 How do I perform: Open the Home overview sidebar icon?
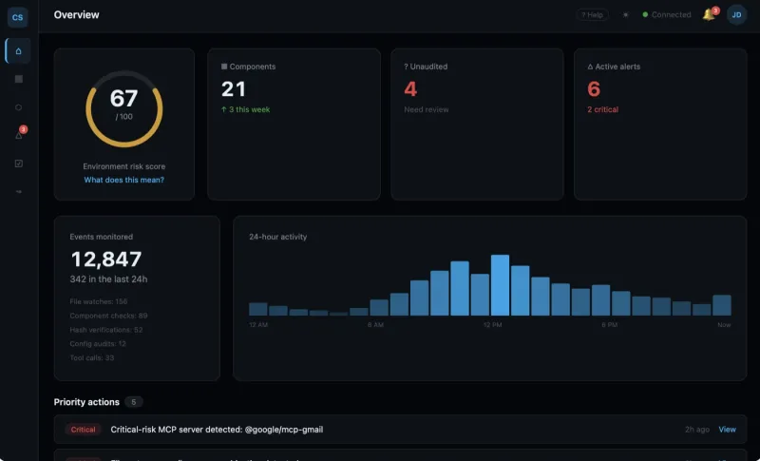tap(18, 51)
